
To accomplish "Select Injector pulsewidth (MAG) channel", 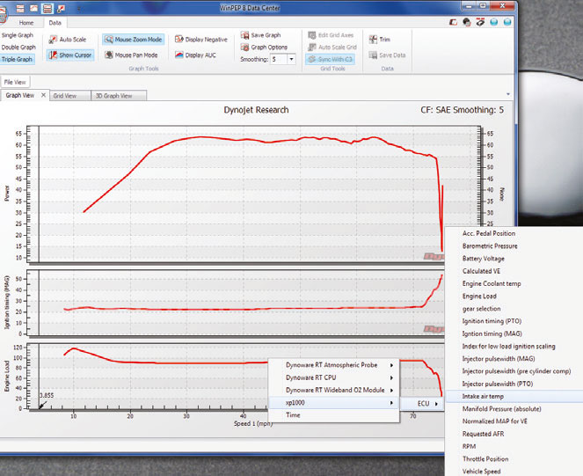I will coord(499,359).
